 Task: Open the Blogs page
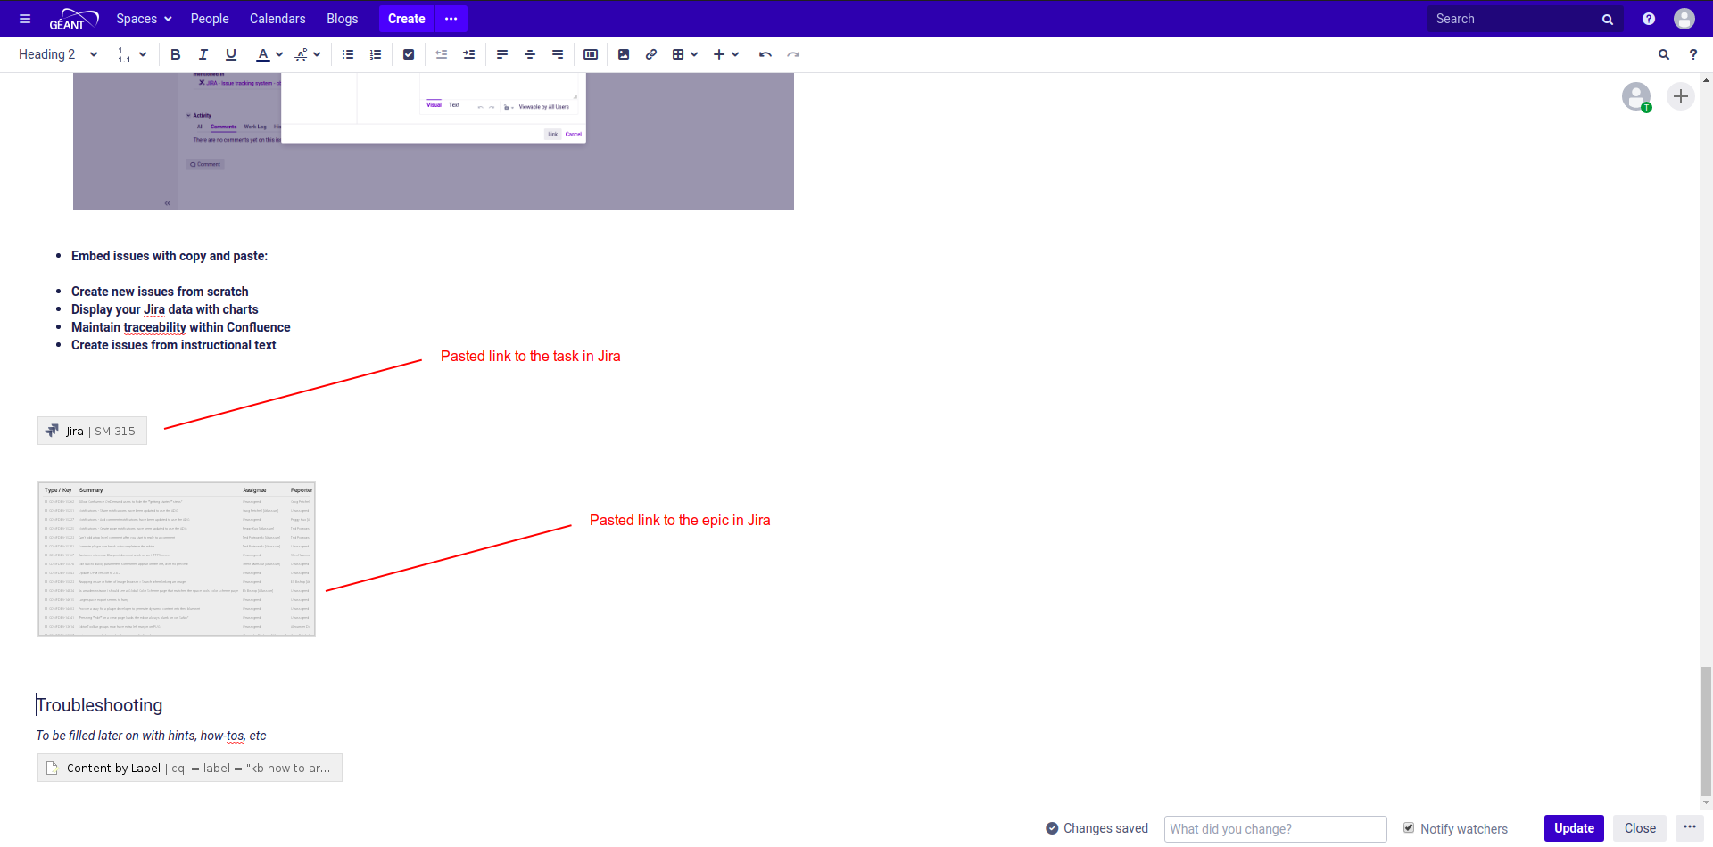click(x=343, y=19)
